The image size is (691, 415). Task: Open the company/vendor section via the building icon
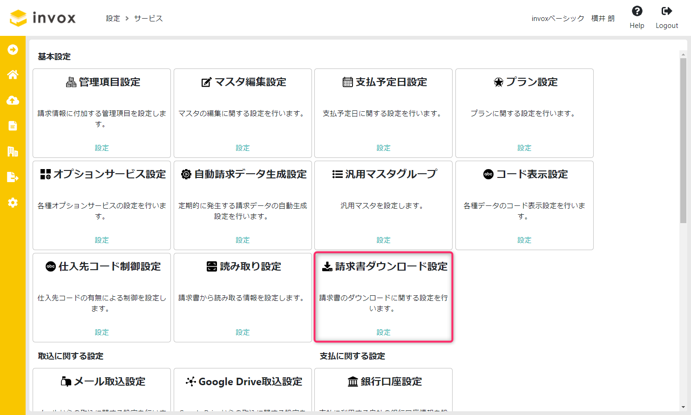13,151
